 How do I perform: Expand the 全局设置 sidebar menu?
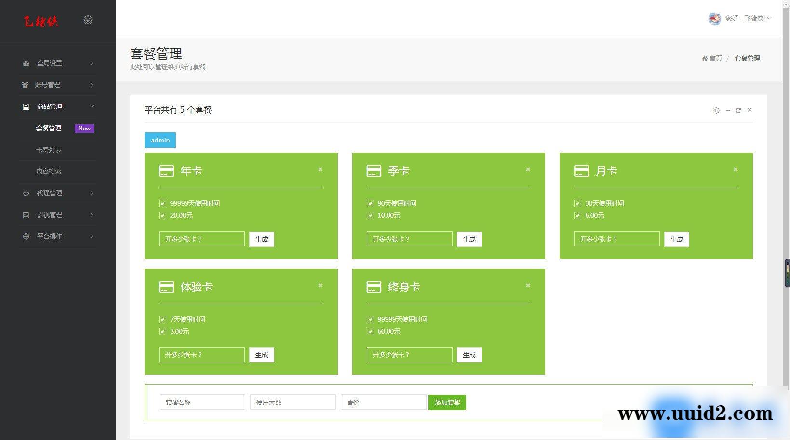[50, 63]
